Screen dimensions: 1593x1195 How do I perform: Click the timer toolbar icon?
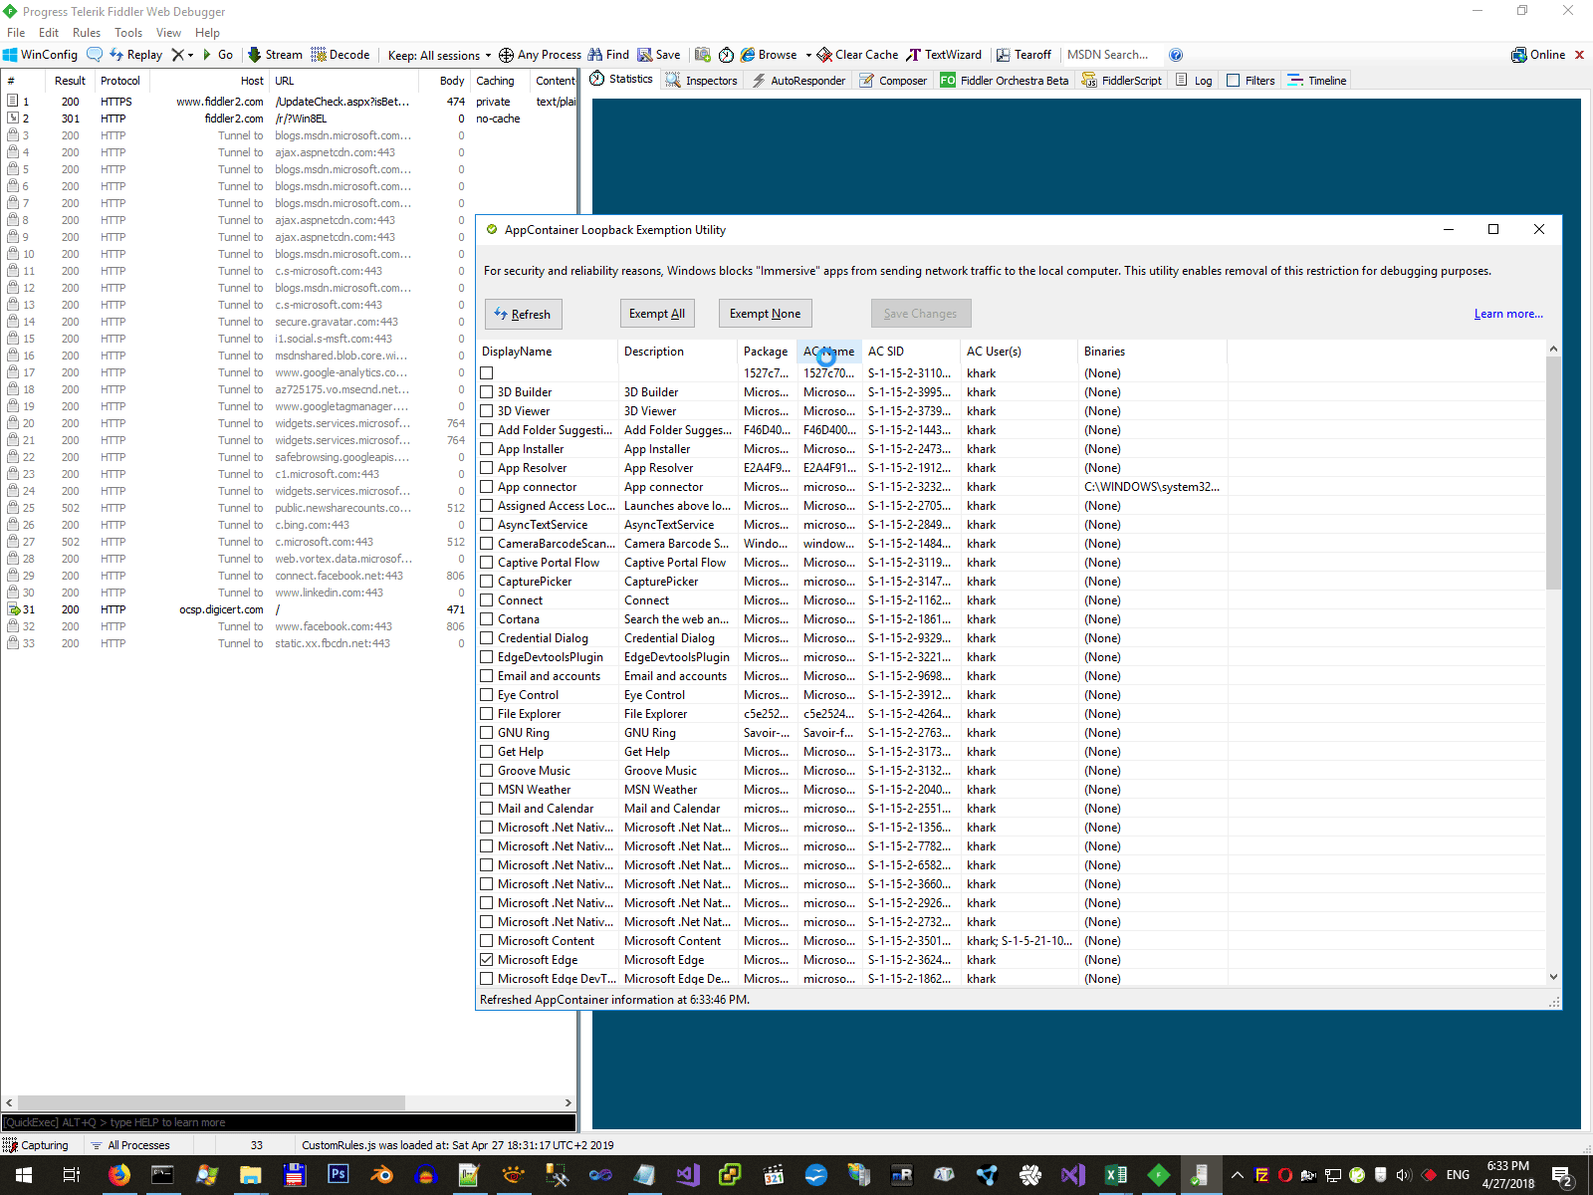coord(726,55)
